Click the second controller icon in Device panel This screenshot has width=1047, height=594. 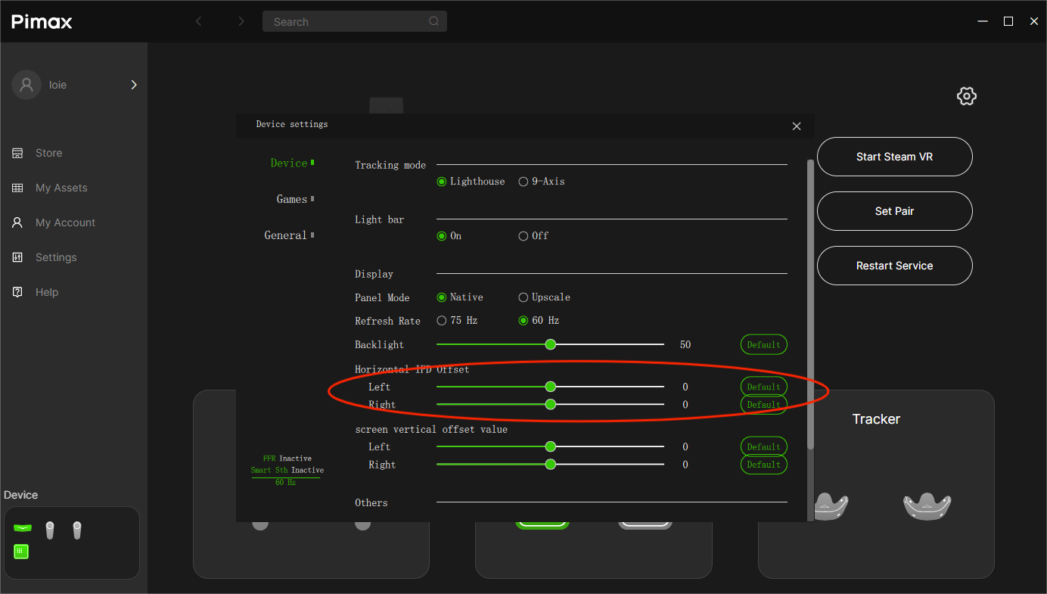click(x=76, y=530)
